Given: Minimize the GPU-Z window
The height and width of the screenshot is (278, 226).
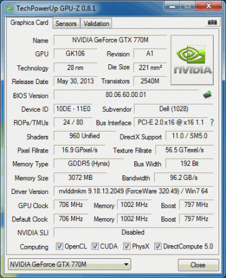Looking at the screenshot, I should pos(172,6).
